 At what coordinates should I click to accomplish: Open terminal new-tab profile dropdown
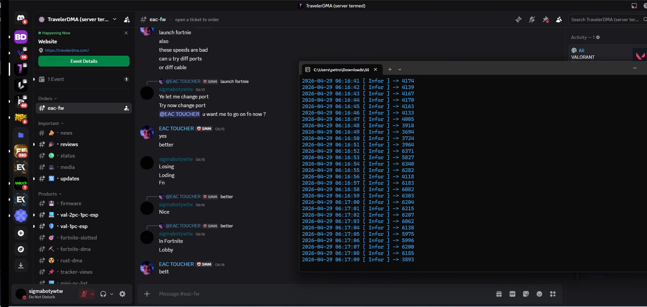tap(400, 70)
